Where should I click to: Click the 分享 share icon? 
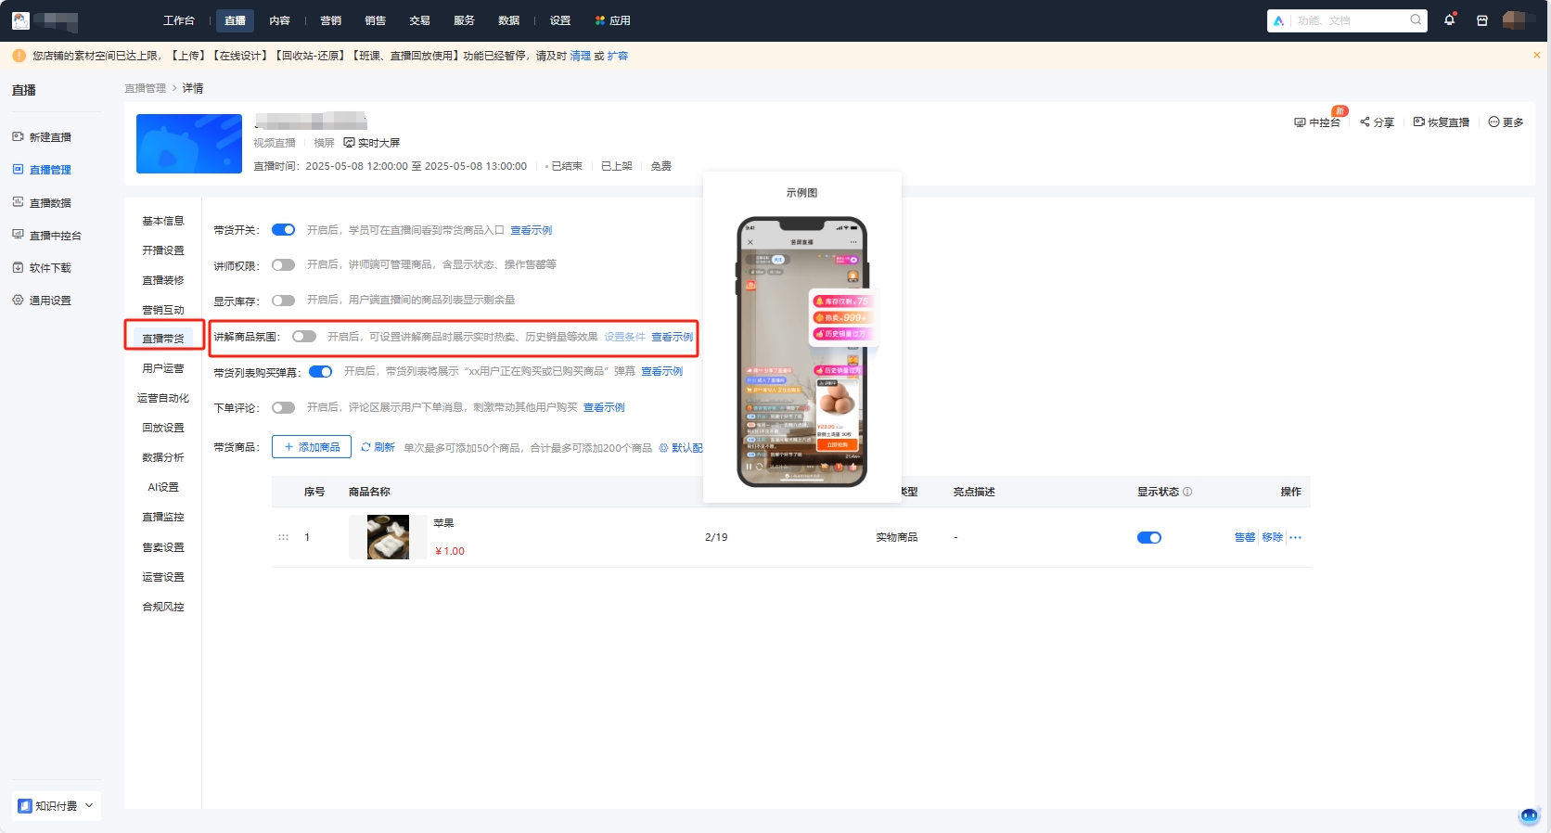pyautogui.click(x=1365, y=122)
